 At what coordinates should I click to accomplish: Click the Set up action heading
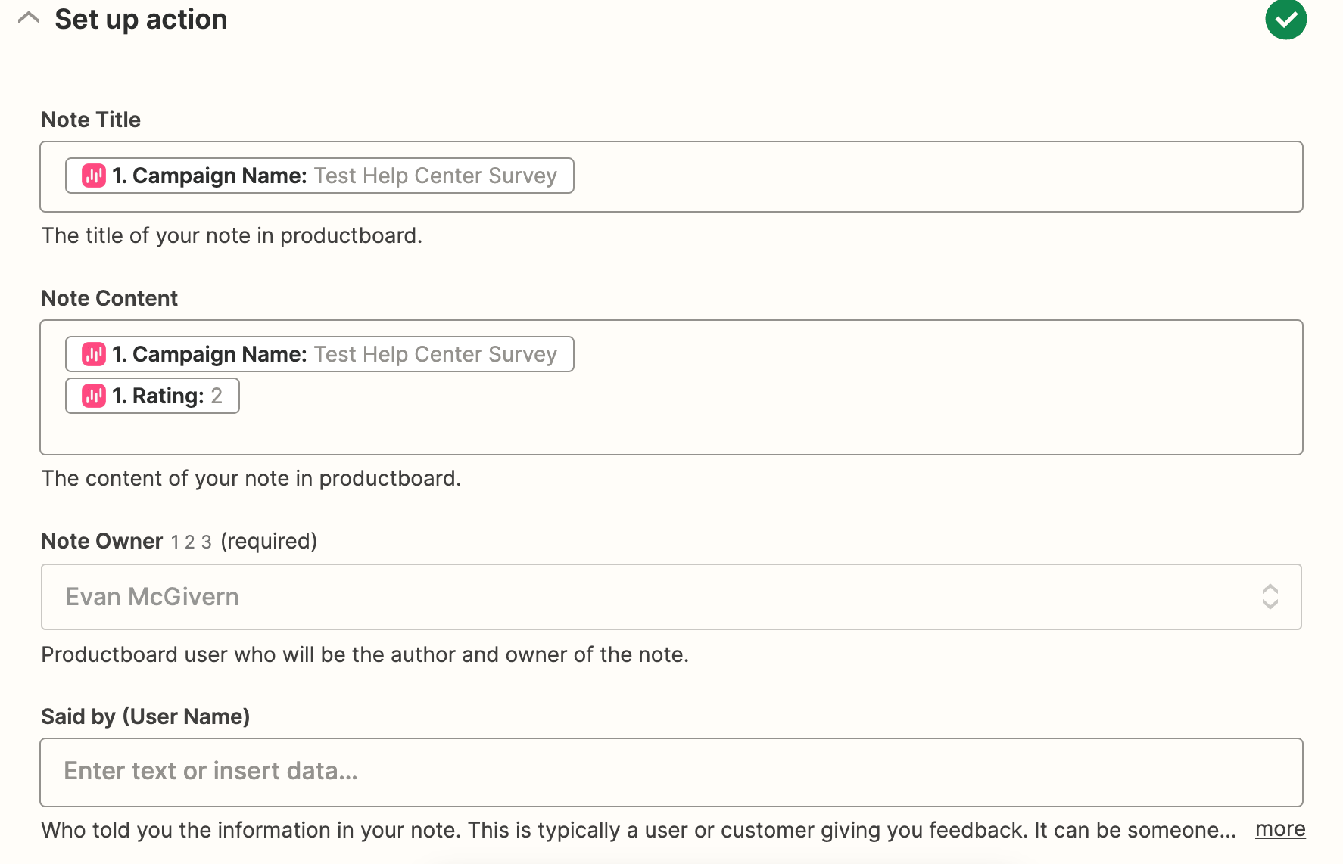[141, 19]
